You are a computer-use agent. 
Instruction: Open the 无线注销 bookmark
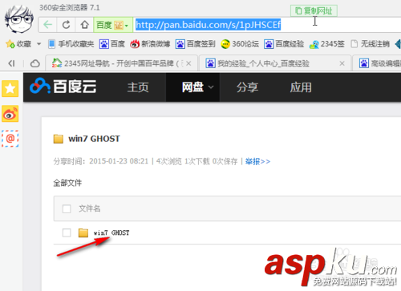tap(370, 44)
